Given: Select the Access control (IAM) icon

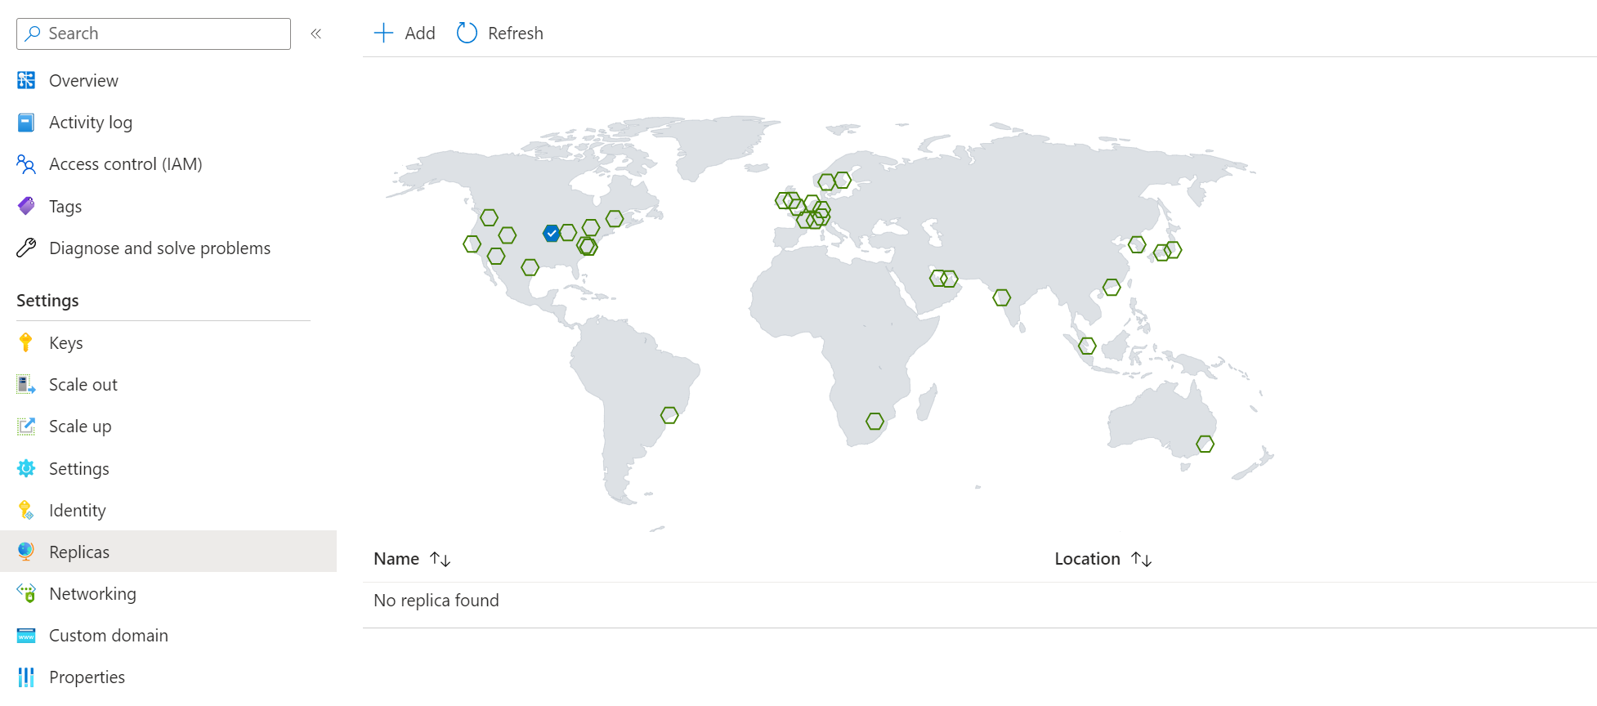Looking at the screenshot, I should click(x=25, y=163).
